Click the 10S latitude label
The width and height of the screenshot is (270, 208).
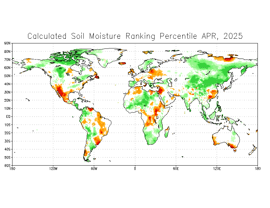7,125
